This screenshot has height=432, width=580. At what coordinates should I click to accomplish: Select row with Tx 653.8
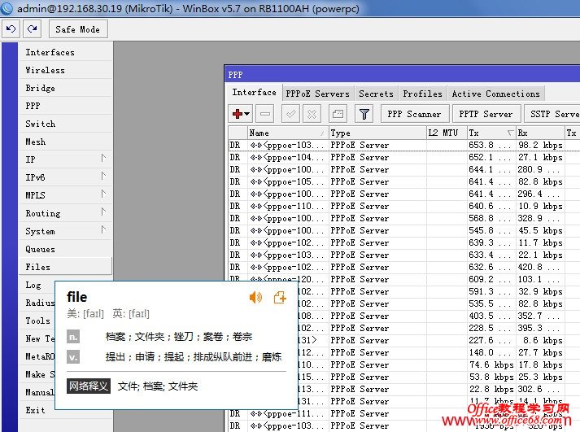[404, 145]
